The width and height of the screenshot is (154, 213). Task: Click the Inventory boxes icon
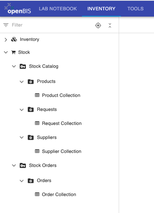[x=14, y=39]
